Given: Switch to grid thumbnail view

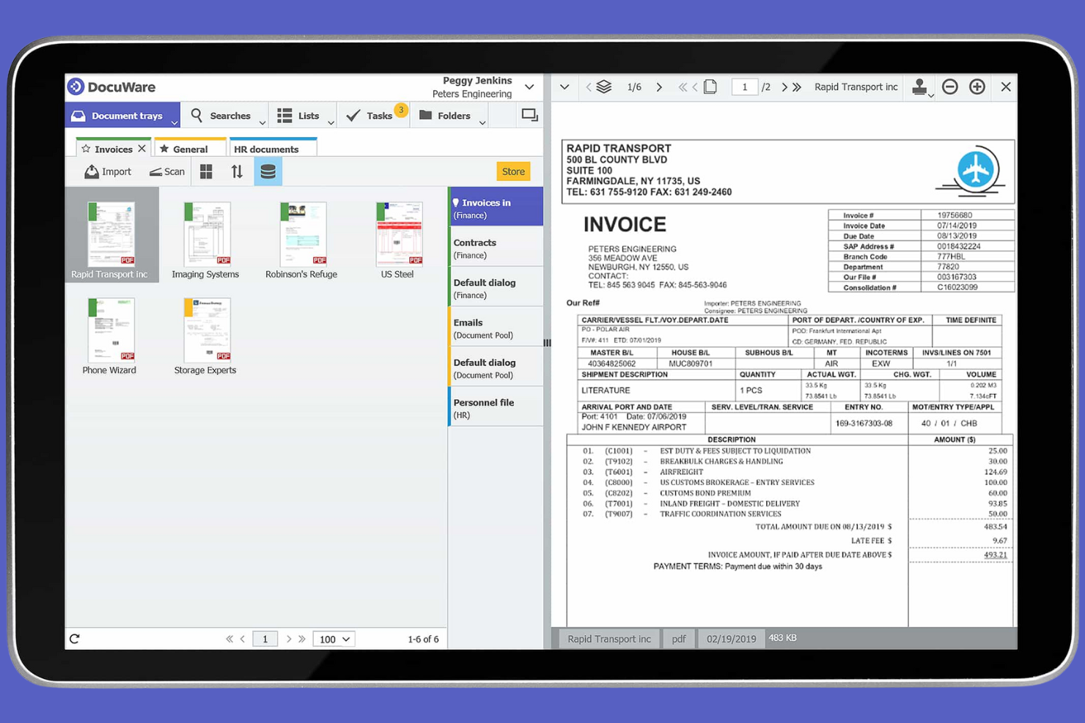Looking at the screenshot, I should click(x=206, y=171).
